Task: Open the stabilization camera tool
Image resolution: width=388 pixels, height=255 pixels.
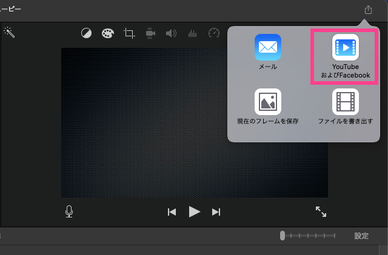Action: coord(151,33)
